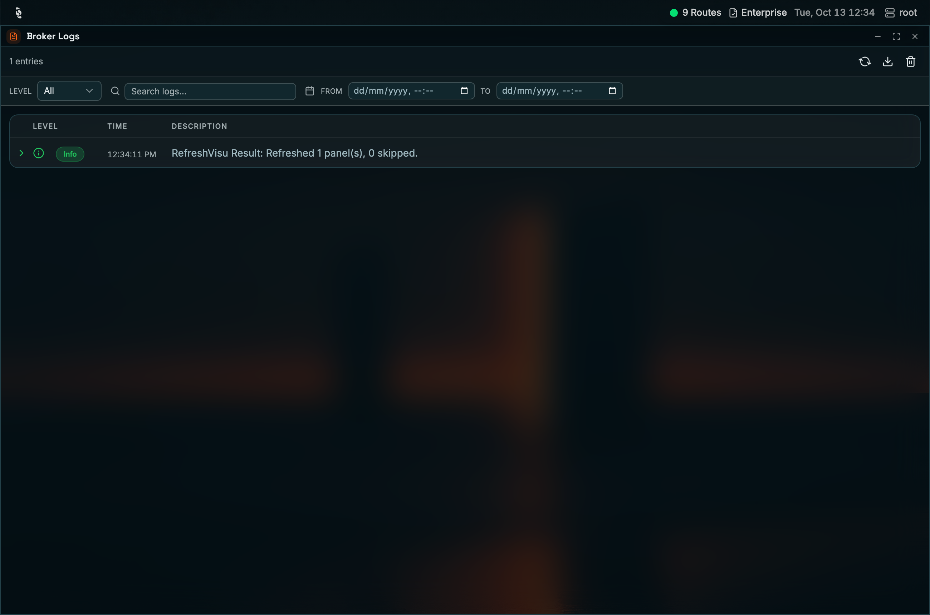Close the Broker Logs window
Viewport: 930px width, 615px height.
915,36
